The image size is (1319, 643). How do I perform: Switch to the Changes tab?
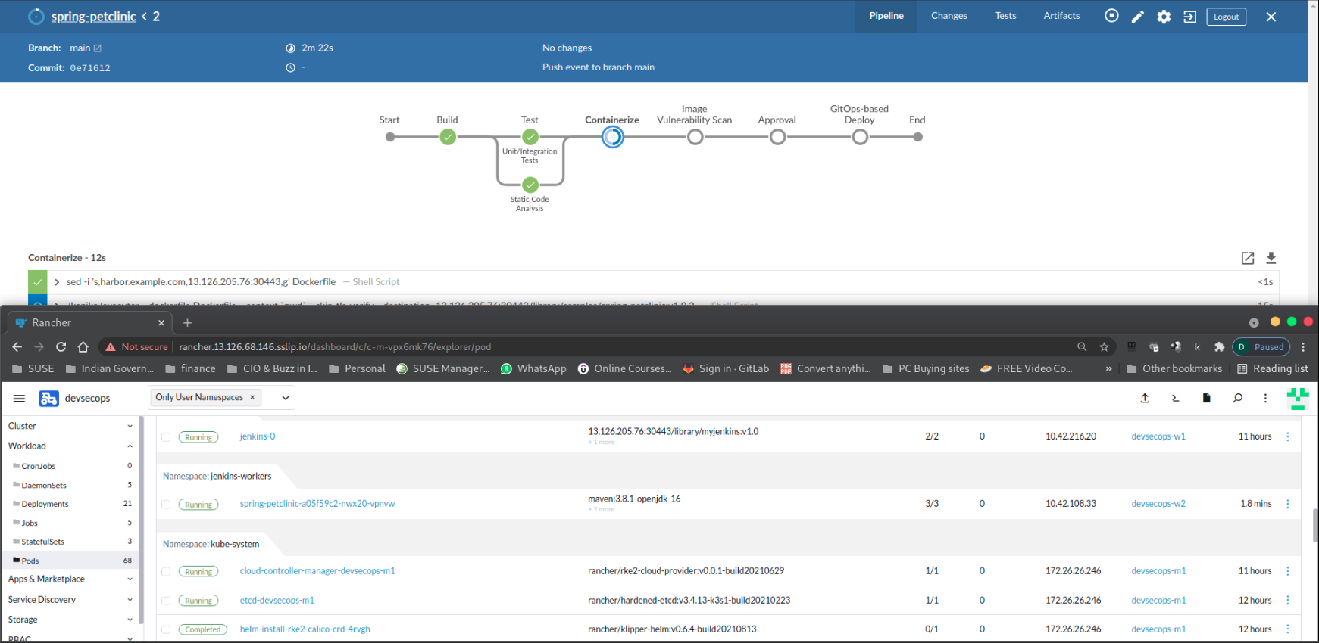point(949,16)
